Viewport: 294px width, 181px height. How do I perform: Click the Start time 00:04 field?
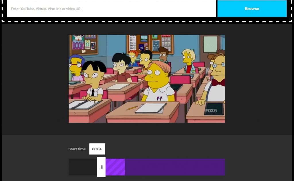97,149
